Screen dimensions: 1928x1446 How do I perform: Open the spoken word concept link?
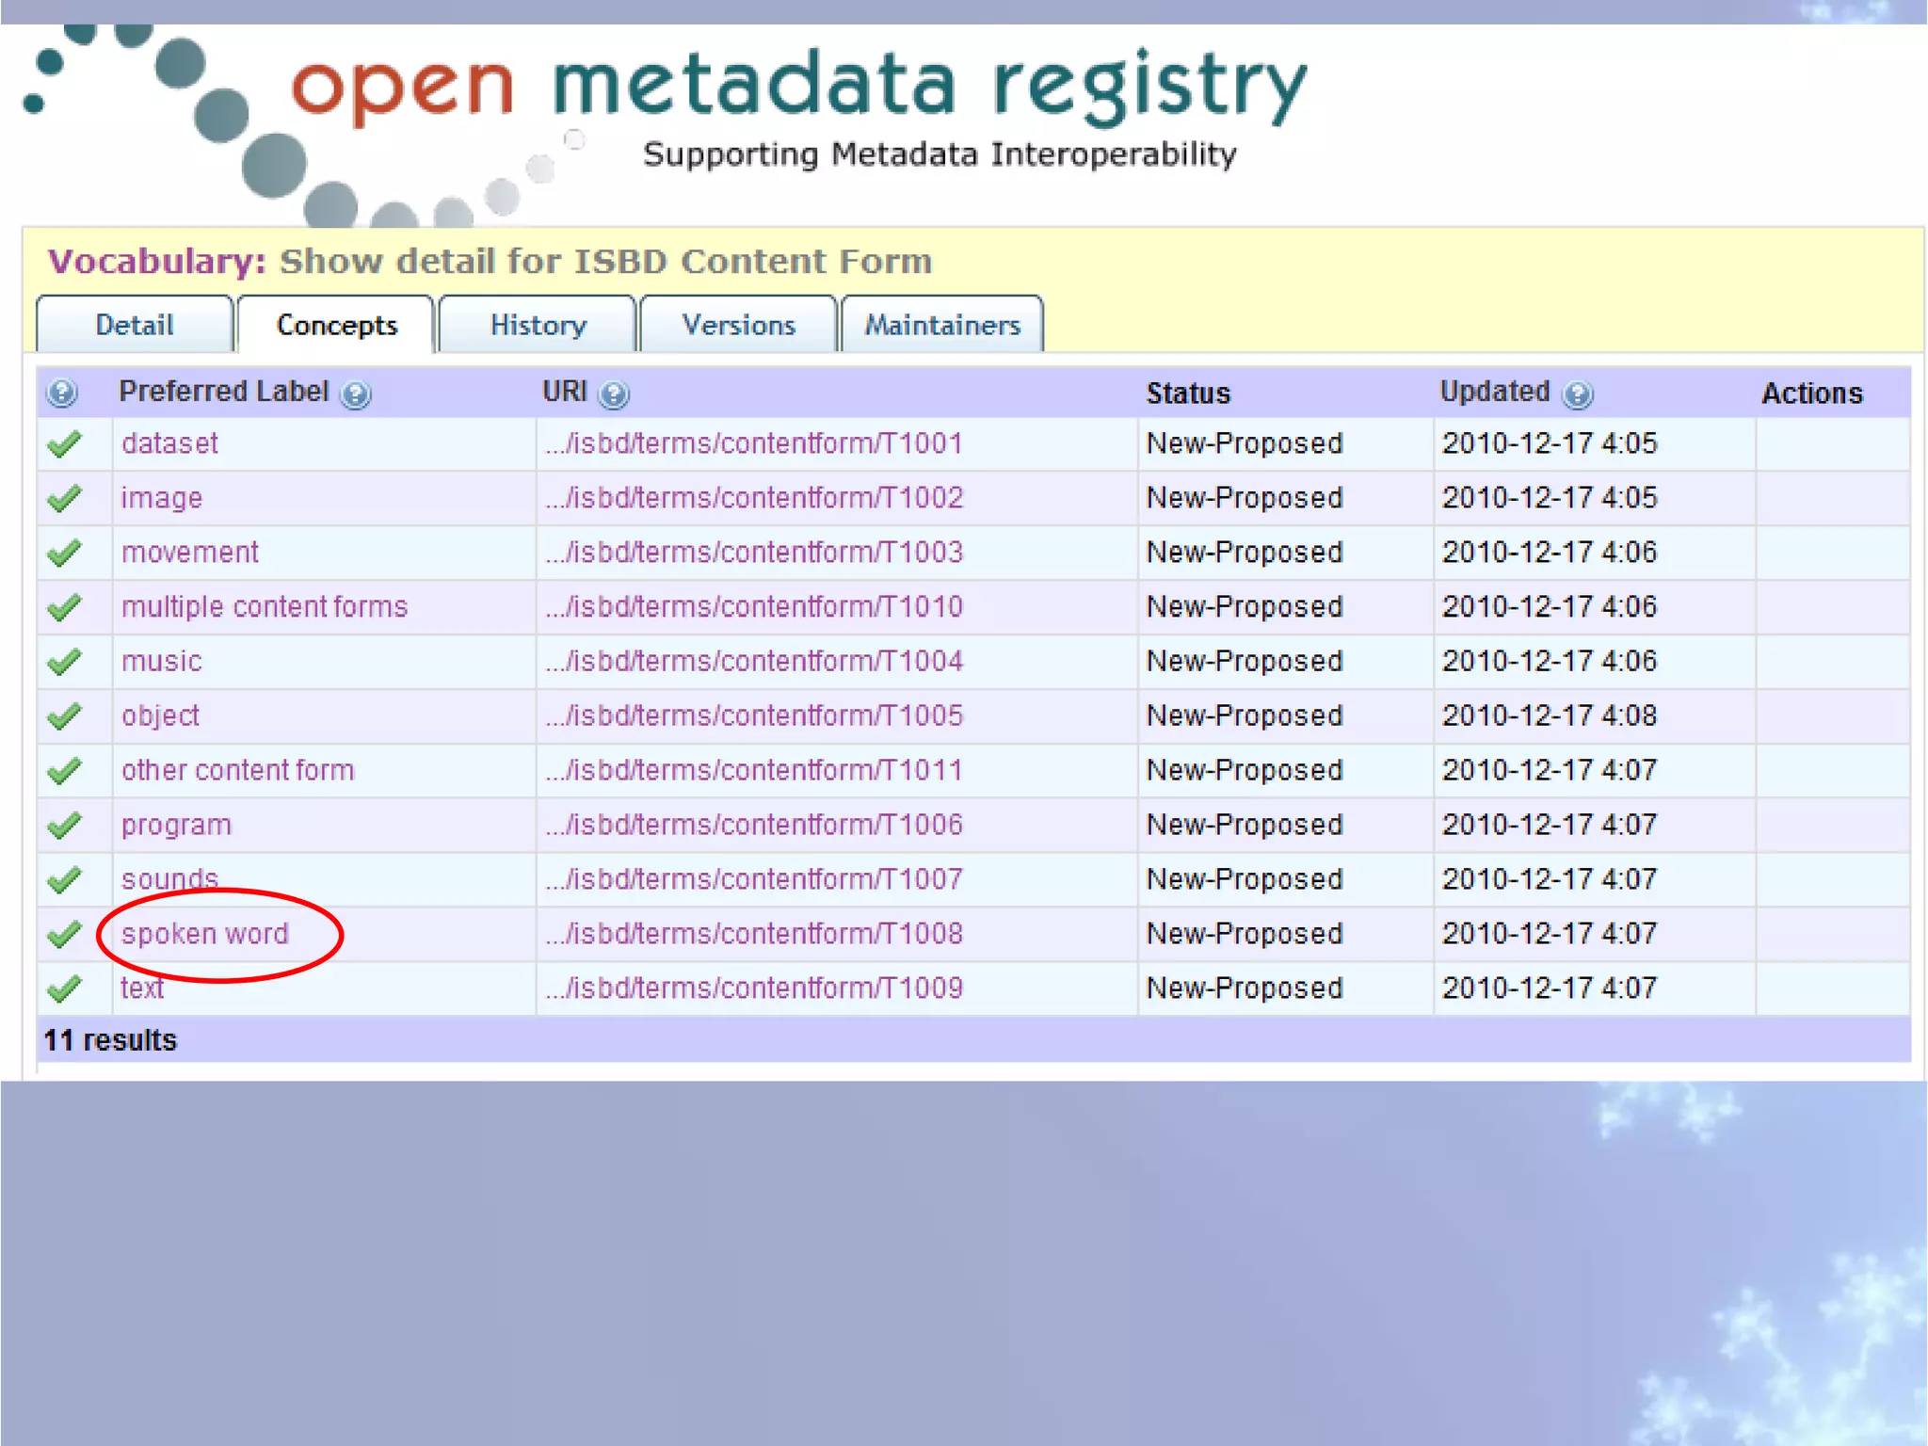coord(205,934)
